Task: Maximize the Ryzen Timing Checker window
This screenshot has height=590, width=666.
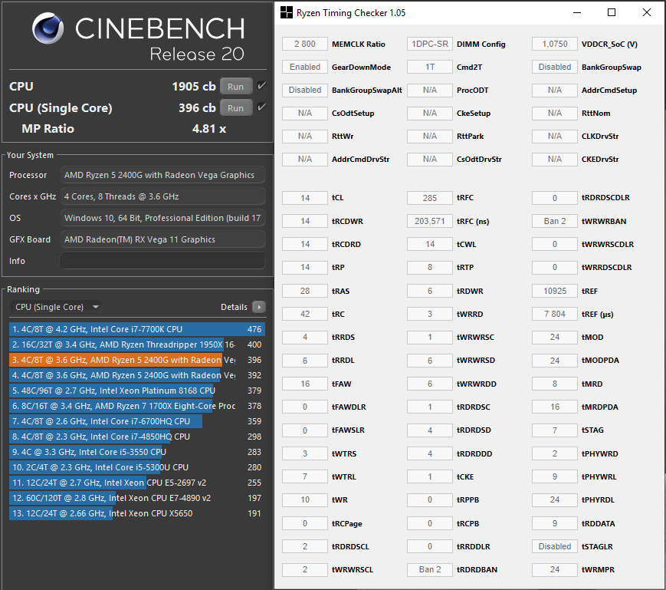Action: 612,13
